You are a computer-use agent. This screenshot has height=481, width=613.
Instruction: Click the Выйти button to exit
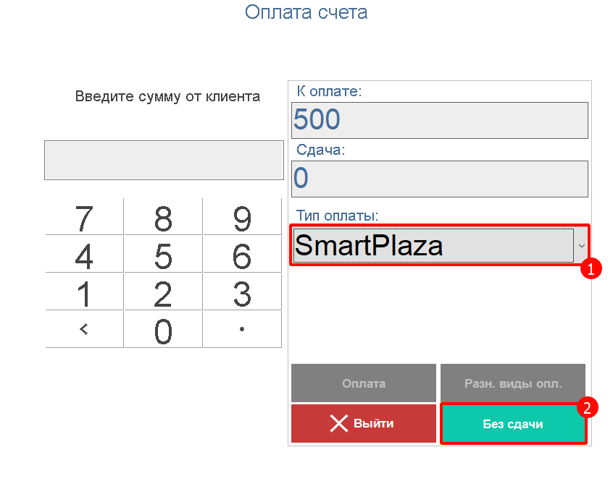pyautogui.click(x=363, y=424)
